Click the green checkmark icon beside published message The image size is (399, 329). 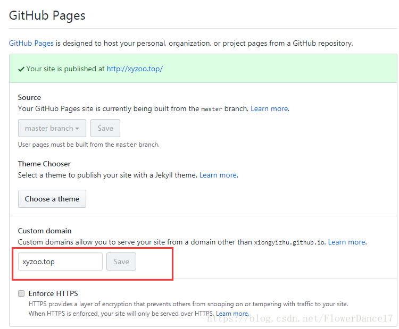tap(21, 69)
